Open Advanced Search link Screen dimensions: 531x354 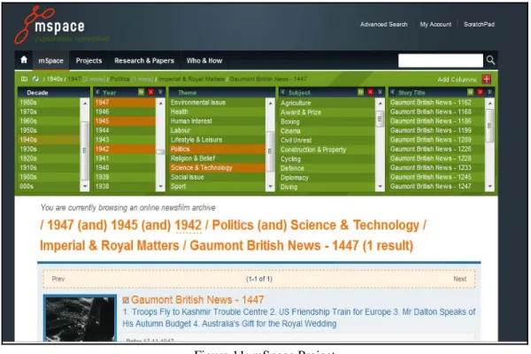pos(384,25)
